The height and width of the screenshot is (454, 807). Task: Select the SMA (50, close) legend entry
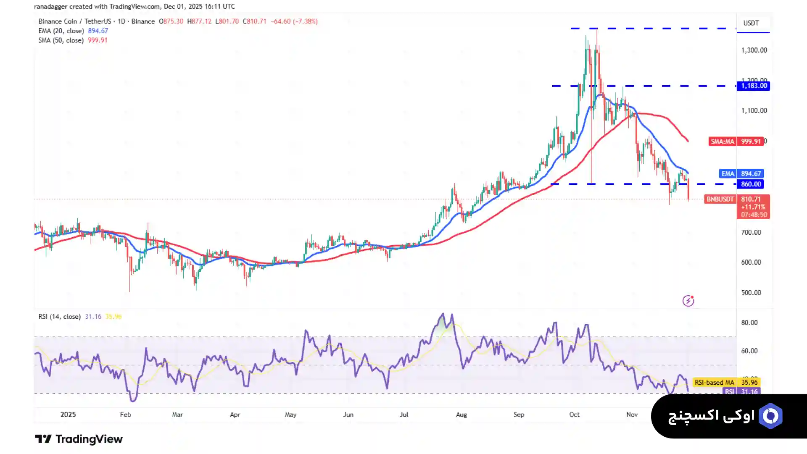point(61,41)
